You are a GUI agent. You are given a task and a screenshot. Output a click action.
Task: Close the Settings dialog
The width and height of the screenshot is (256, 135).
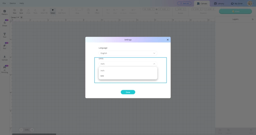tap(168, 40)
